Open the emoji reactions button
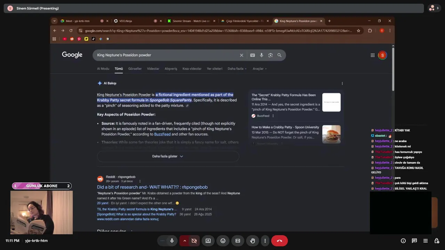 (x=223, y=241)
